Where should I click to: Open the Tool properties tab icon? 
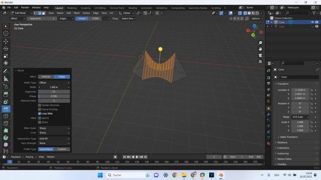269,70
